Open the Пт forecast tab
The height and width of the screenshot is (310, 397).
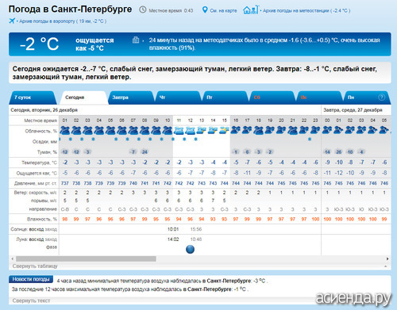tap(225, 98)
